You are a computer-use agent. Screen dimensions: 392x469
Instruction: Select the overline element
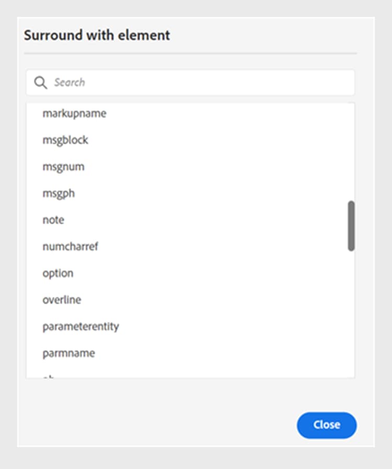62,300
